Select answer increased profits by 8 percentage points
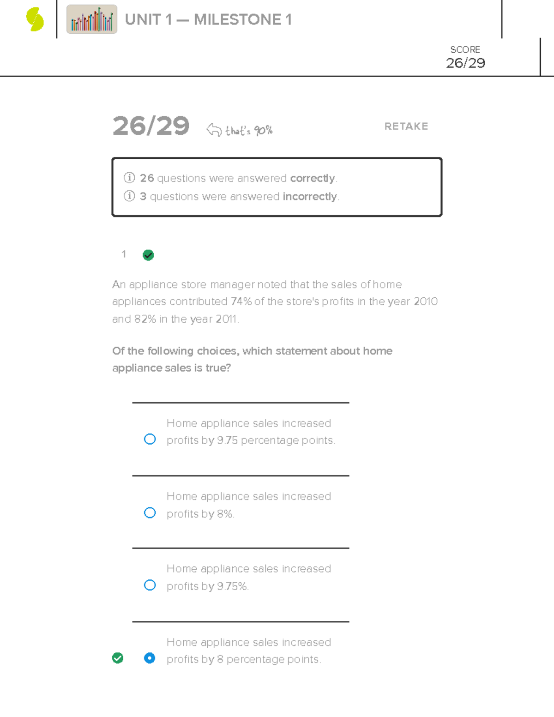Image resolution: width=554 pixels, height=717 pixels. (150, 657)
